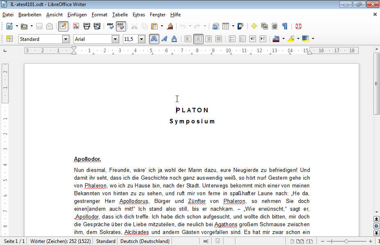This screenshot has height=245, width=380.
Task: Export document directly as PDF
Action: pyautogui.click(x=76, y=26)
